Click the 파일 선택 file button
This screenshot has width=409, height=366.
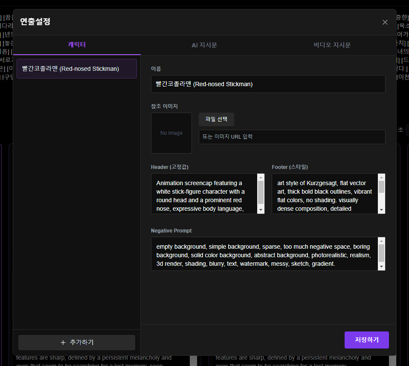click(216, 119)
